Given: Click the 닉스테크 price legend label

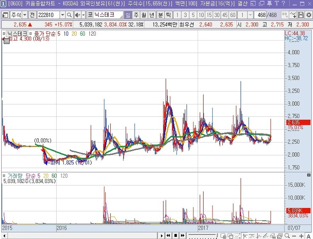Looking at the screenshot, I should (17, 34).
